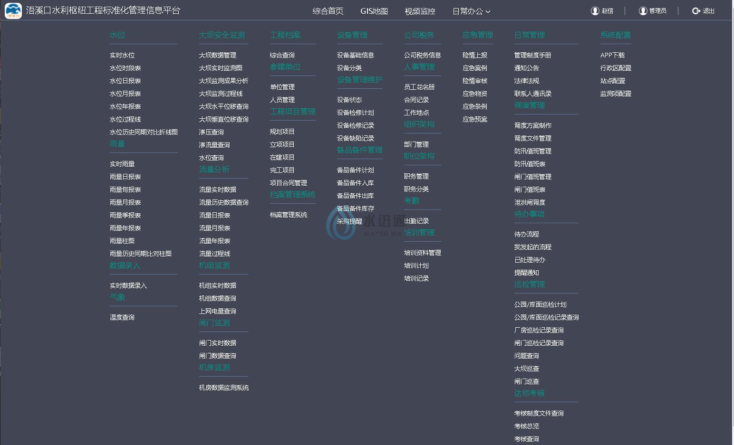Open 泄洪闸调度
734x445 pixels.
(530, 202)
